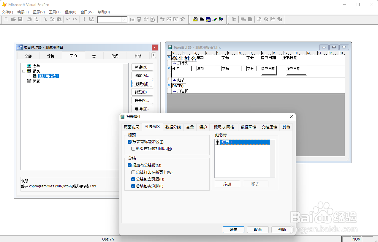
Task: Click the DATE() field in the report designer
Action: (x=179, y=86)
